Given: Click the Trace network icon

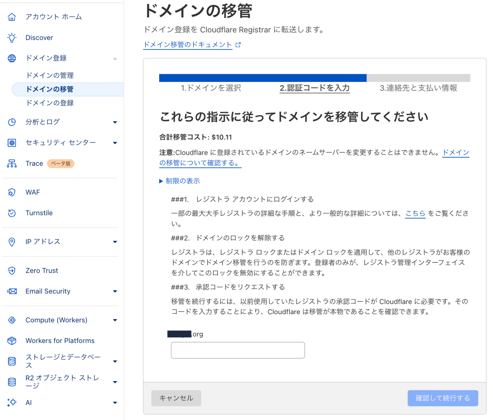Looking at the screenshot, I should 12,164.
